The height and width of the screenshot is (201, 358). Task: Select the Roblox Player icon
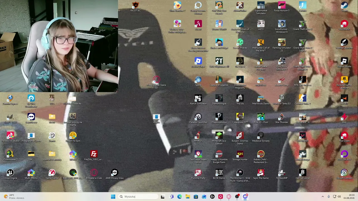click(x=198, y=63)
